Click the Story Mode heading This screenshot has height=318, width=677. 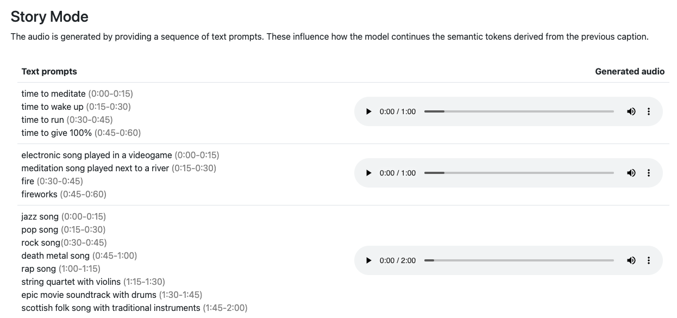[x=49, y=17]
